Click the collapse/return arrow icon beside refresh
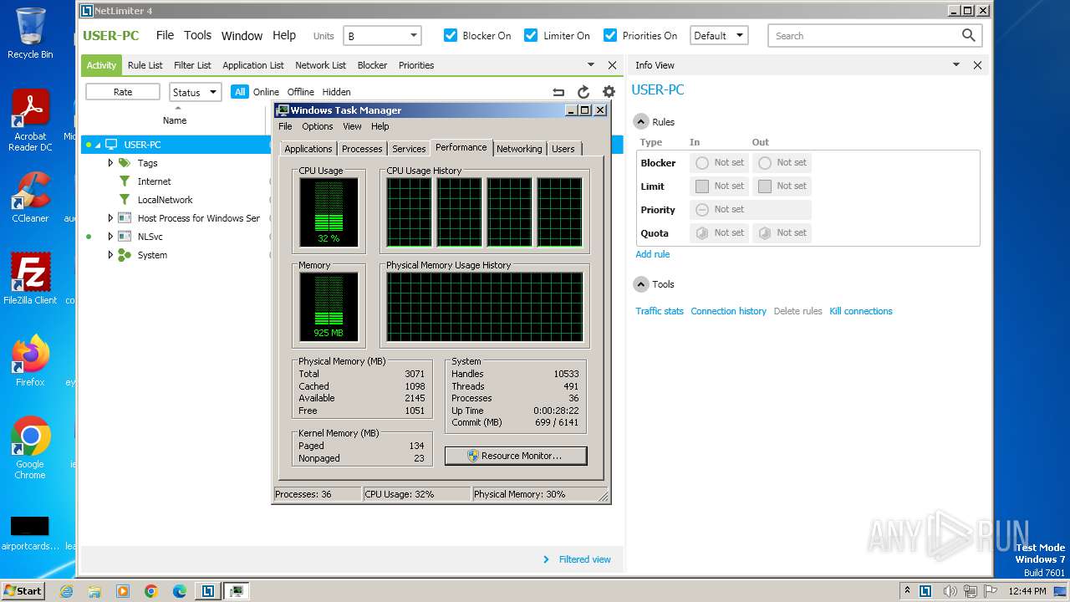 pyautogui.click(x=558, y=92)
